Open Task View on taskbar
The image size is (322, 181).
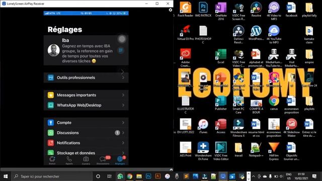[109, 176]
